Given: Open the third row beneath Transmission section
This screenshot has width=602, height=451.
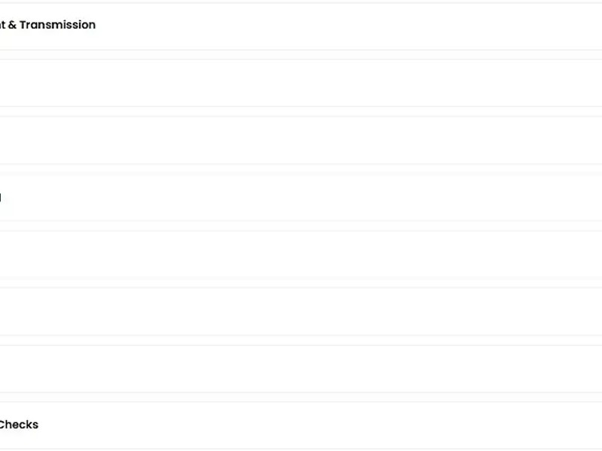Looking at the screenshot, I should pos(301,197).
